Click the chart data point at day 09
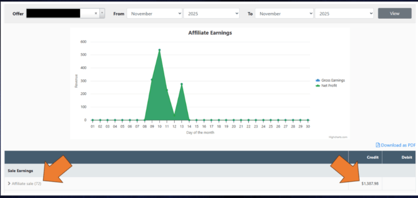This screenshot has height=198, width=418. click(152, 79)
